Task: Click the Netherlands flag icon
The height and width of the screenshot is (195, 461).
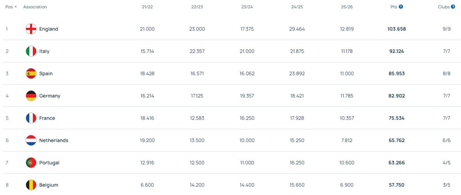Action: [31, 140]
